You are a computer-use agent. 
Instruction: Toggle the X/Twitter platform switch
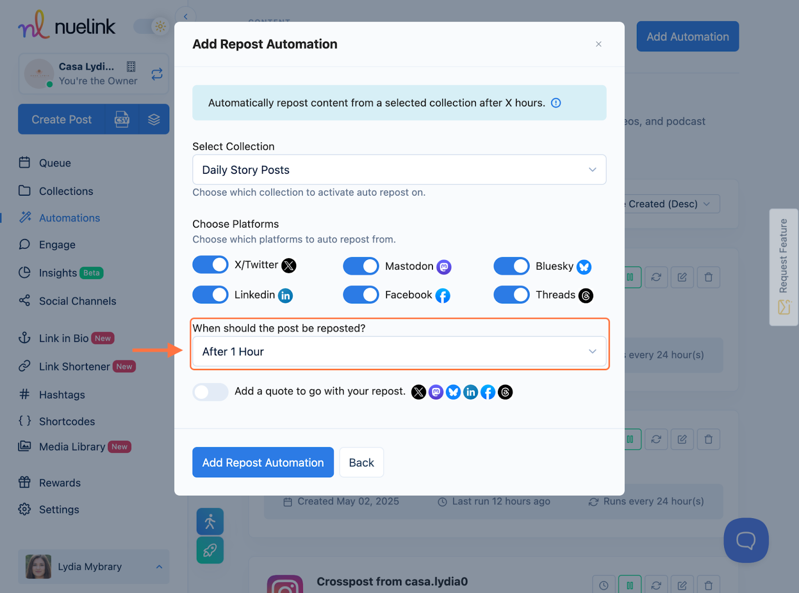pyautogui.click(x=210, y=265)
